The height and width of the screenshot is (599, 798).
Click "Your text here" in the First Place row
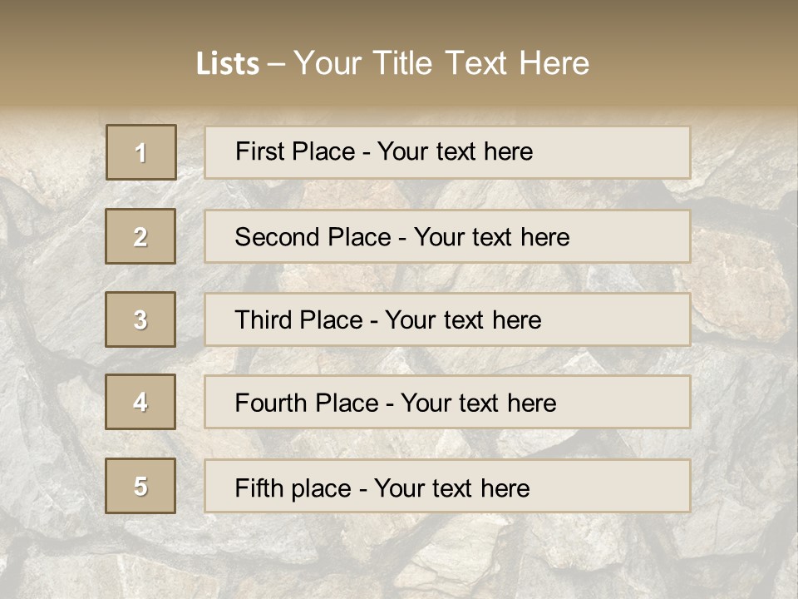coord(455,151)
